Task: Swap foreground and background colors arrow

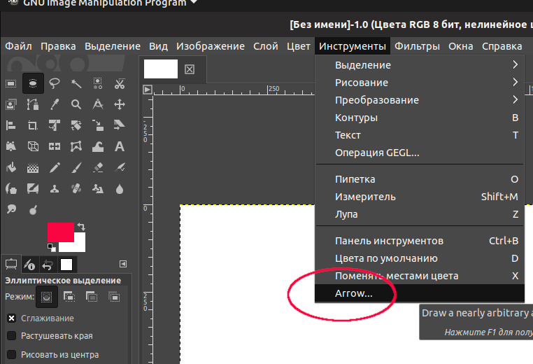Action: (x=81, y=227)
